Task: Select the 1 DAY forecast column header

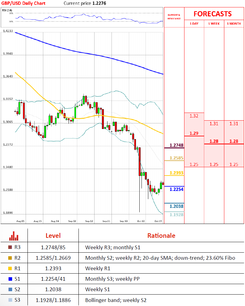Action: click(194, 24)
